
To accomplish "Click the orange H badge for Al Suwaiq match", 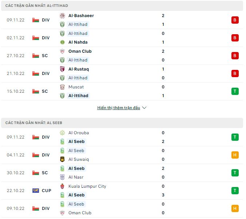I will [x=235, y=155].
